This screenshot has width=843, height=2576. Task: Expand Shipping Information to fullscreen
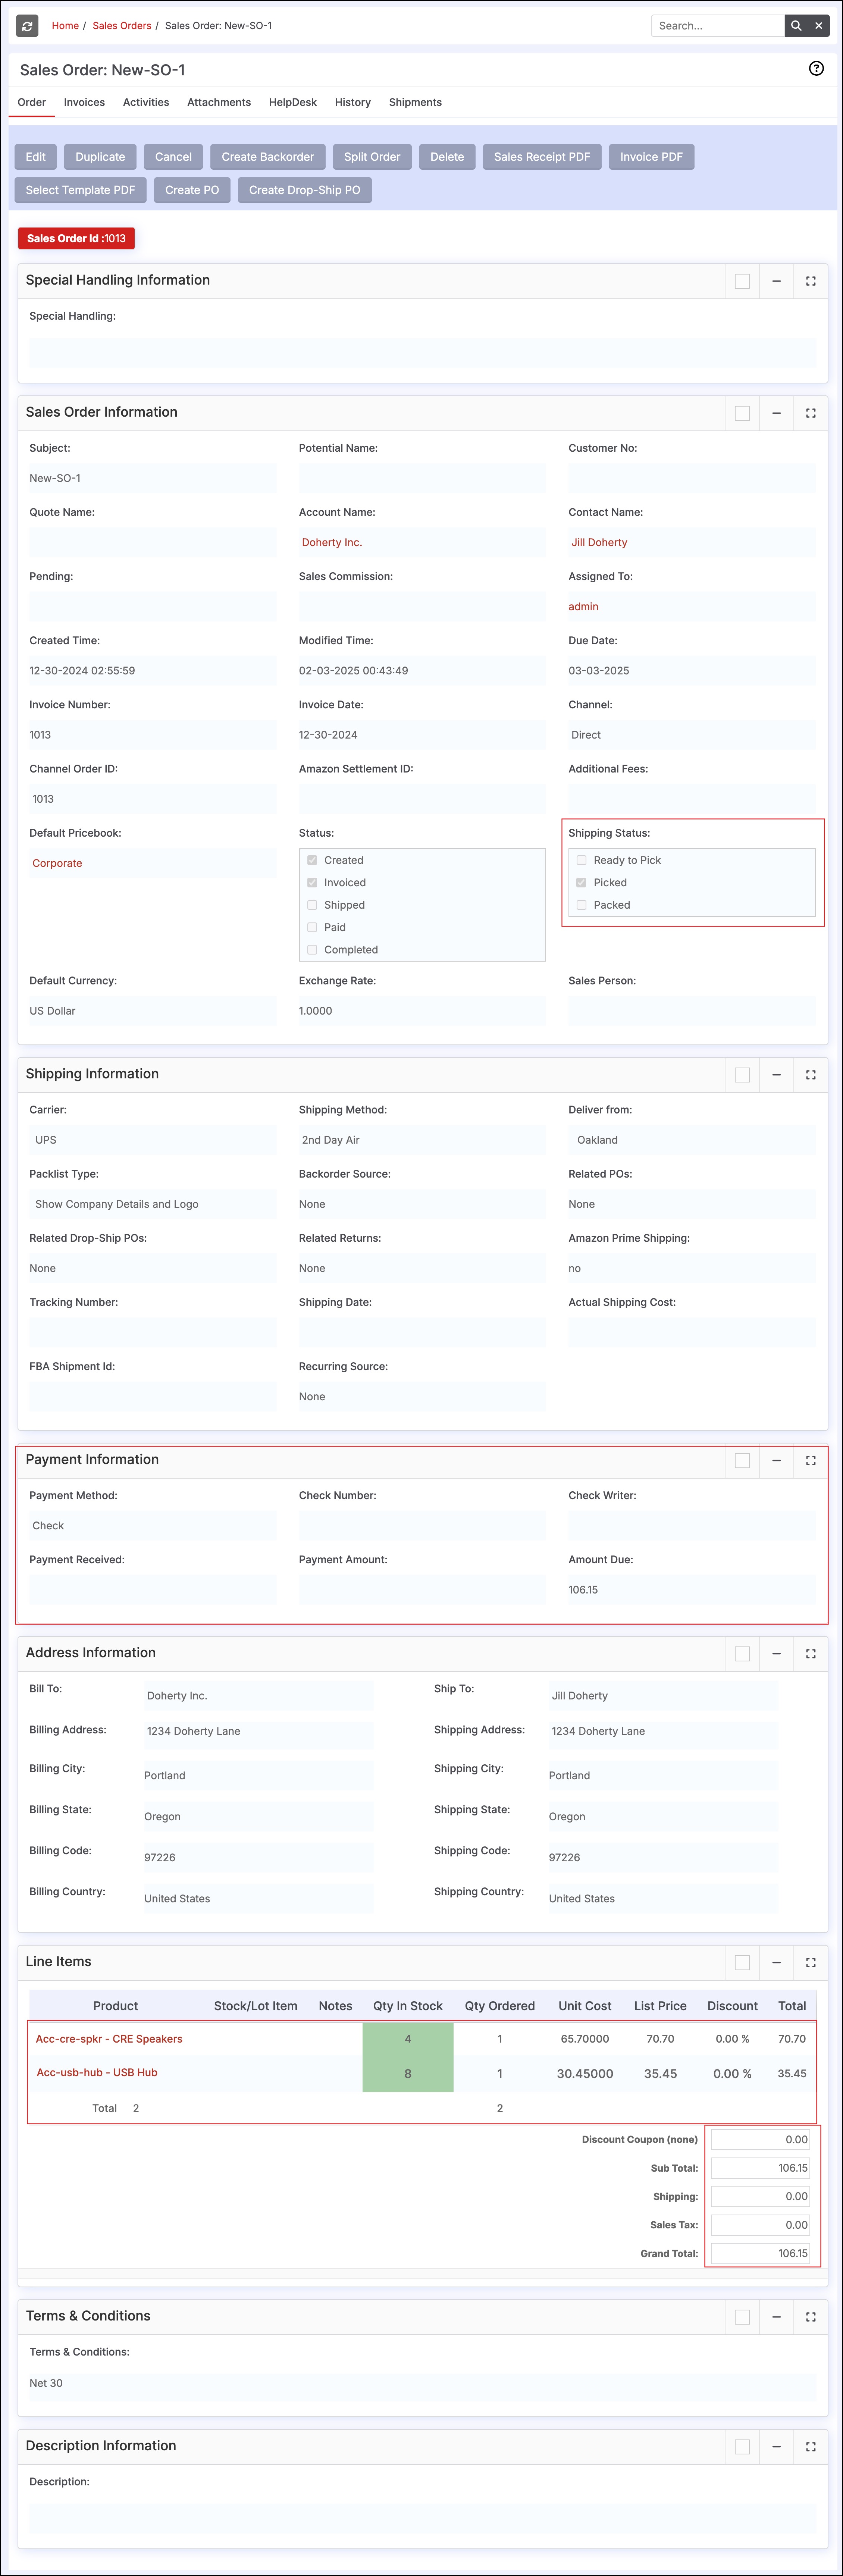click(x=811, y=1075)
